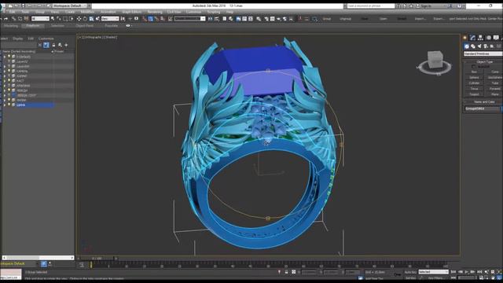This screenshot has width=503, height=283.
Task: Select Helpers category in Create panel
Action: [x=491, y=46]
